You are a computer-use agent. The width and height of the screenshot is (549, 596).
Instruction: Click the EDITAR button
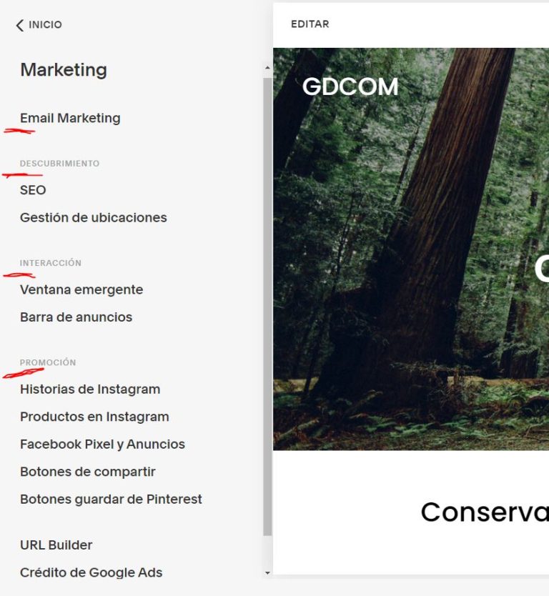click(310, 24)
